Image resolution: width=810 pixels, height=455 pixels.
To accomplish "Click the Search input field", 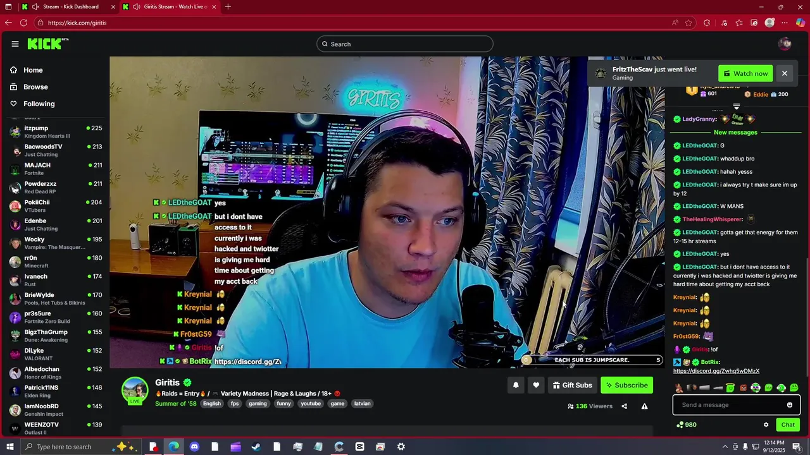I will (x=405, y=44).
